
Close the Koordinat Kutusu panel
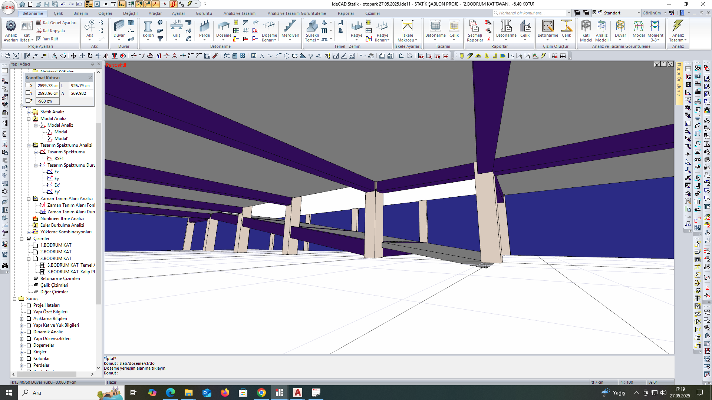pos(90,77)
